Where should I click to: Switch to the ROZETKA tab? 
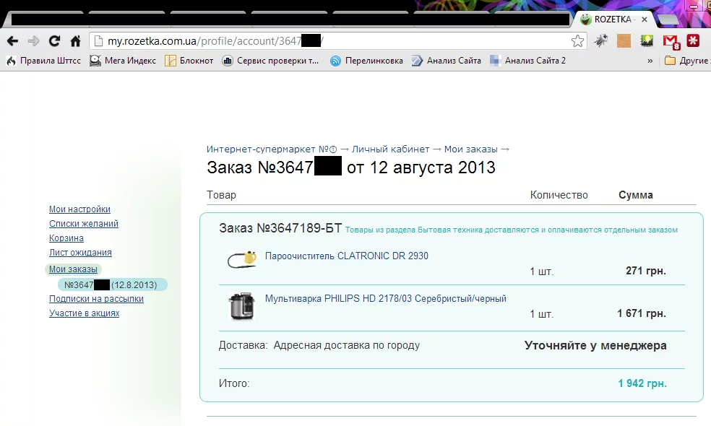pos(613,19)
